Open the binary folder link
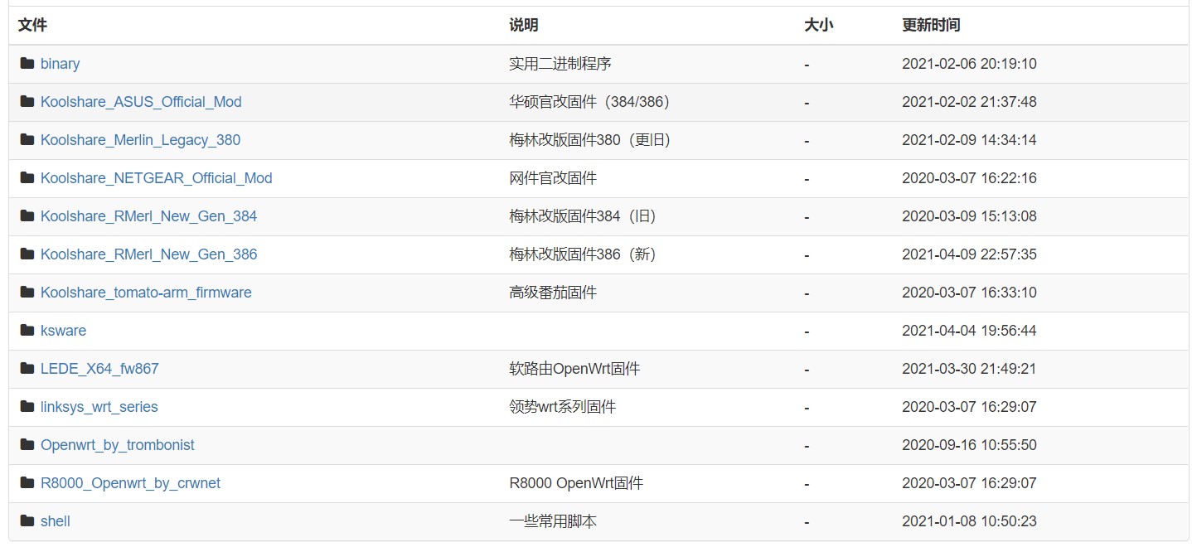The image size is (1192, 547). pos(60,64)
